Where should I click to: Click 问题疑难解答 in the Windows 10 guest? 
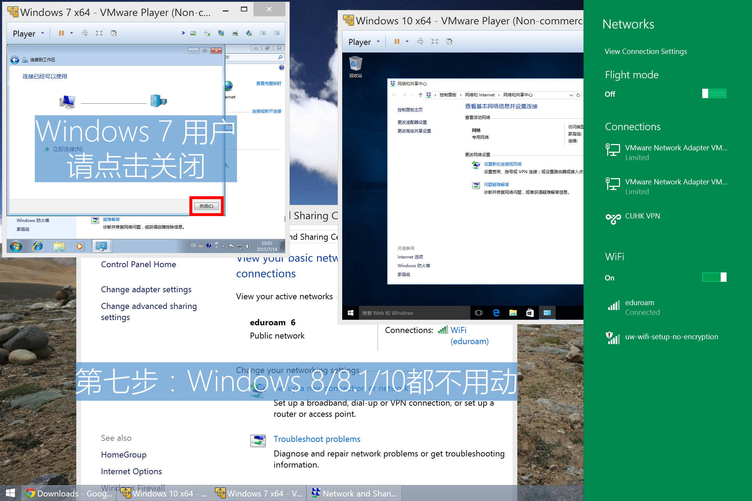pos(496,185)
